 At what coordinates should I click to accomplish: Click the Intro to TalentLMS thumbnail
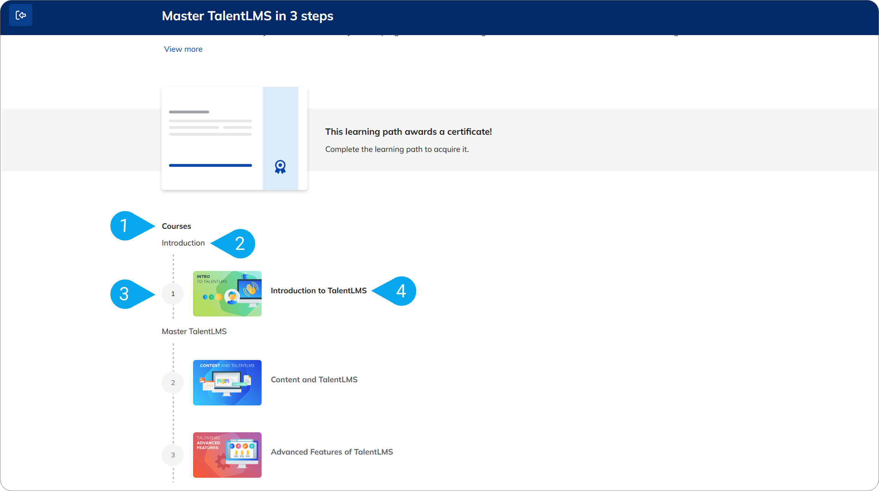[227, 293]
